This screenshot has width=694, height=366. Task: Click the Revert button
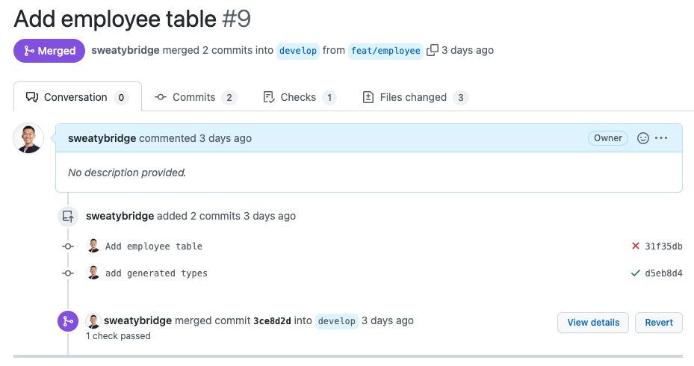(659, 323)
